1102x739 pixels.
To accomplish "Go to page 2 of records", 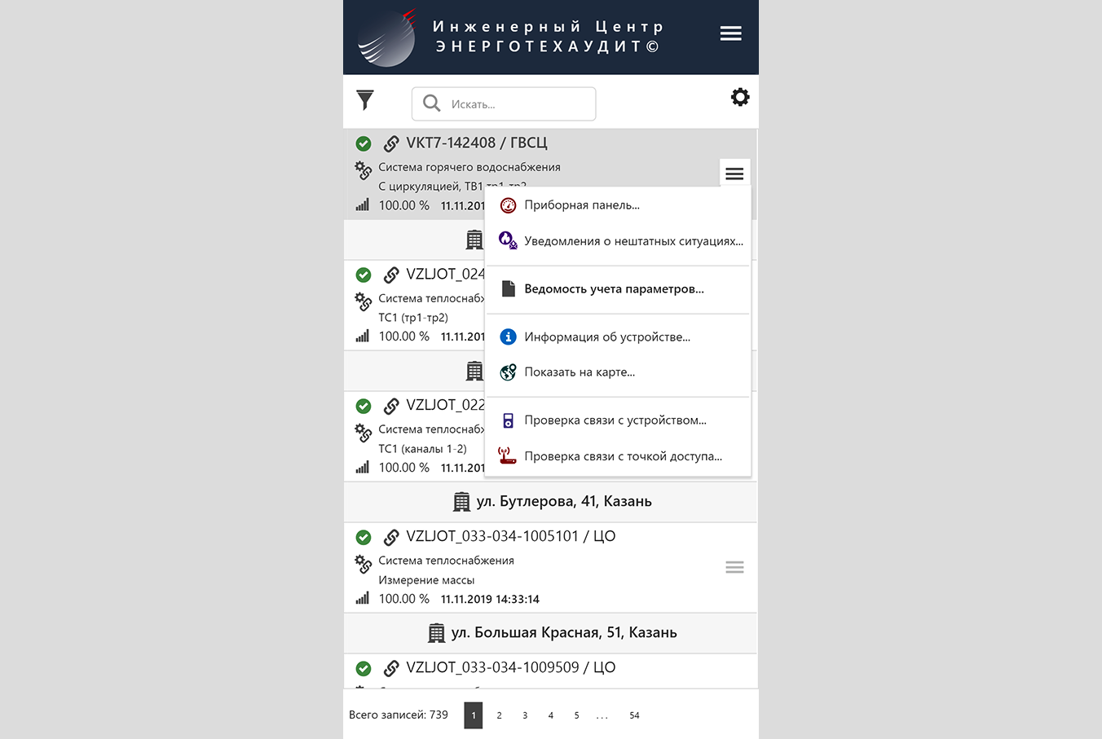I will pyautogui.click(x=500, y=715).
